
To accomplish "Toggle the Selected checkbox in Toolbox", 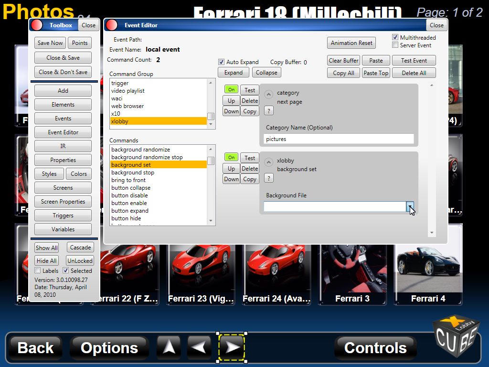I will [x=66, y=270].
